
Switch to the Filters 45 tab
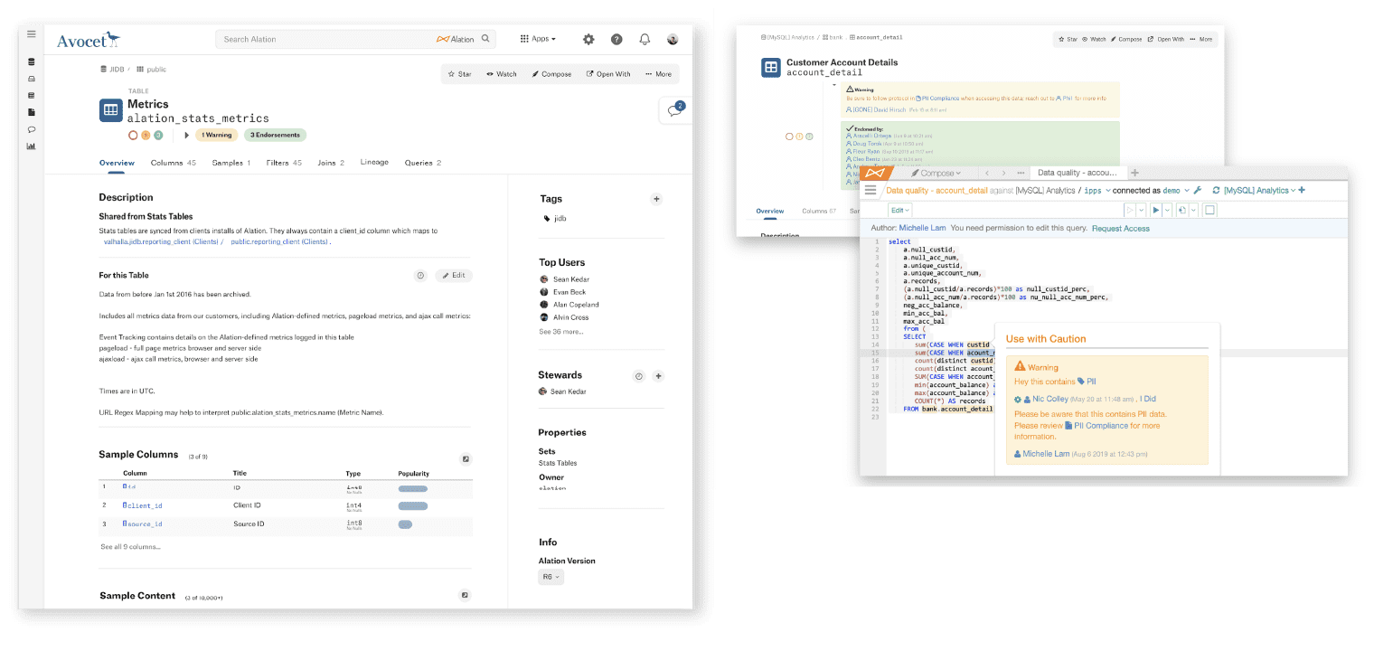tap(284, 163)
